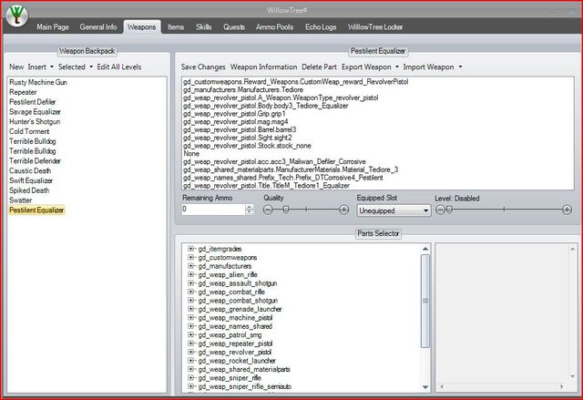Select Savage Equalizer weapon

coord(35,111)
